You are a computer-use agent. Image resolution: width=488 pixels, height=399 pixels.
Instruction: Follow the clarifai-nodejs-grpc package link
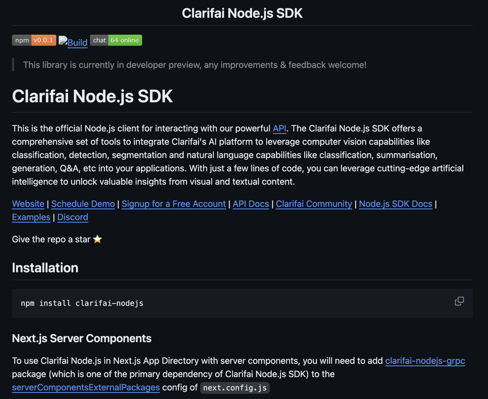pyautogui.click(x=425, y=361)
